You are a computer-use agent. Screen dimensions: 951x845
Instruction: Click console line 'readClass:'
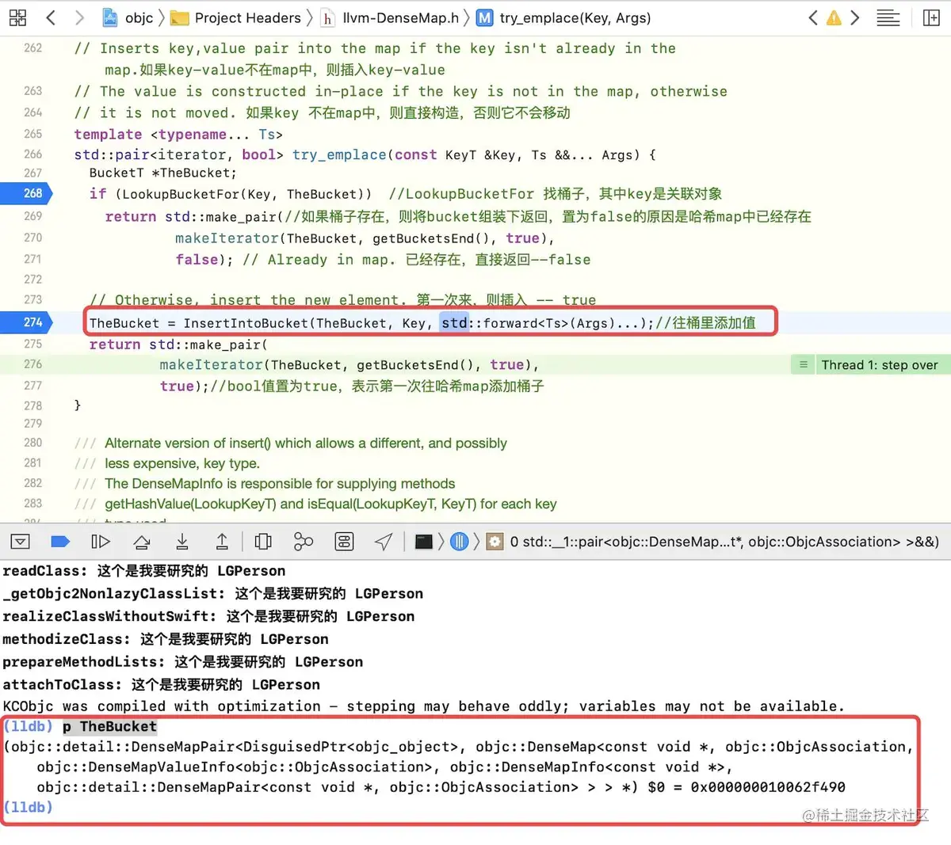143,571
